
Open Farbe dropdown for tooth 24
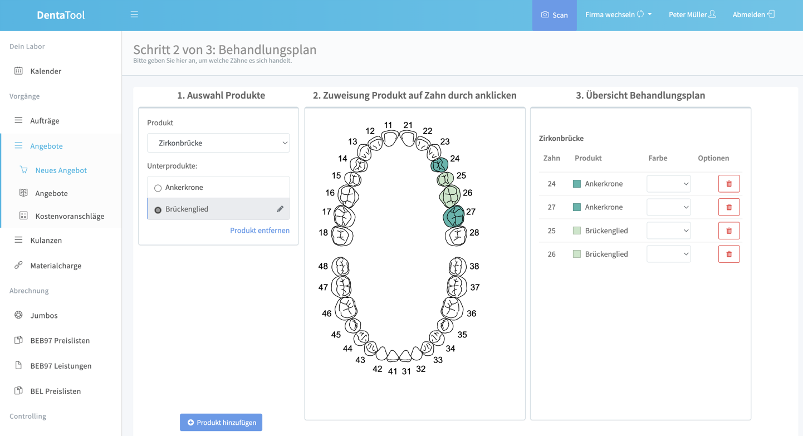668,184
